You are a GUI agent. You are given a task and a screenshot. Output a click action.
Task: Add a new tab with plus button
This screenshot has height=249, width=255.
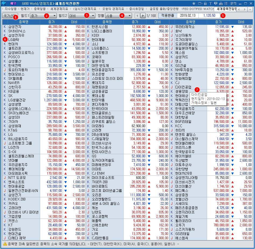tap(250, 9)
